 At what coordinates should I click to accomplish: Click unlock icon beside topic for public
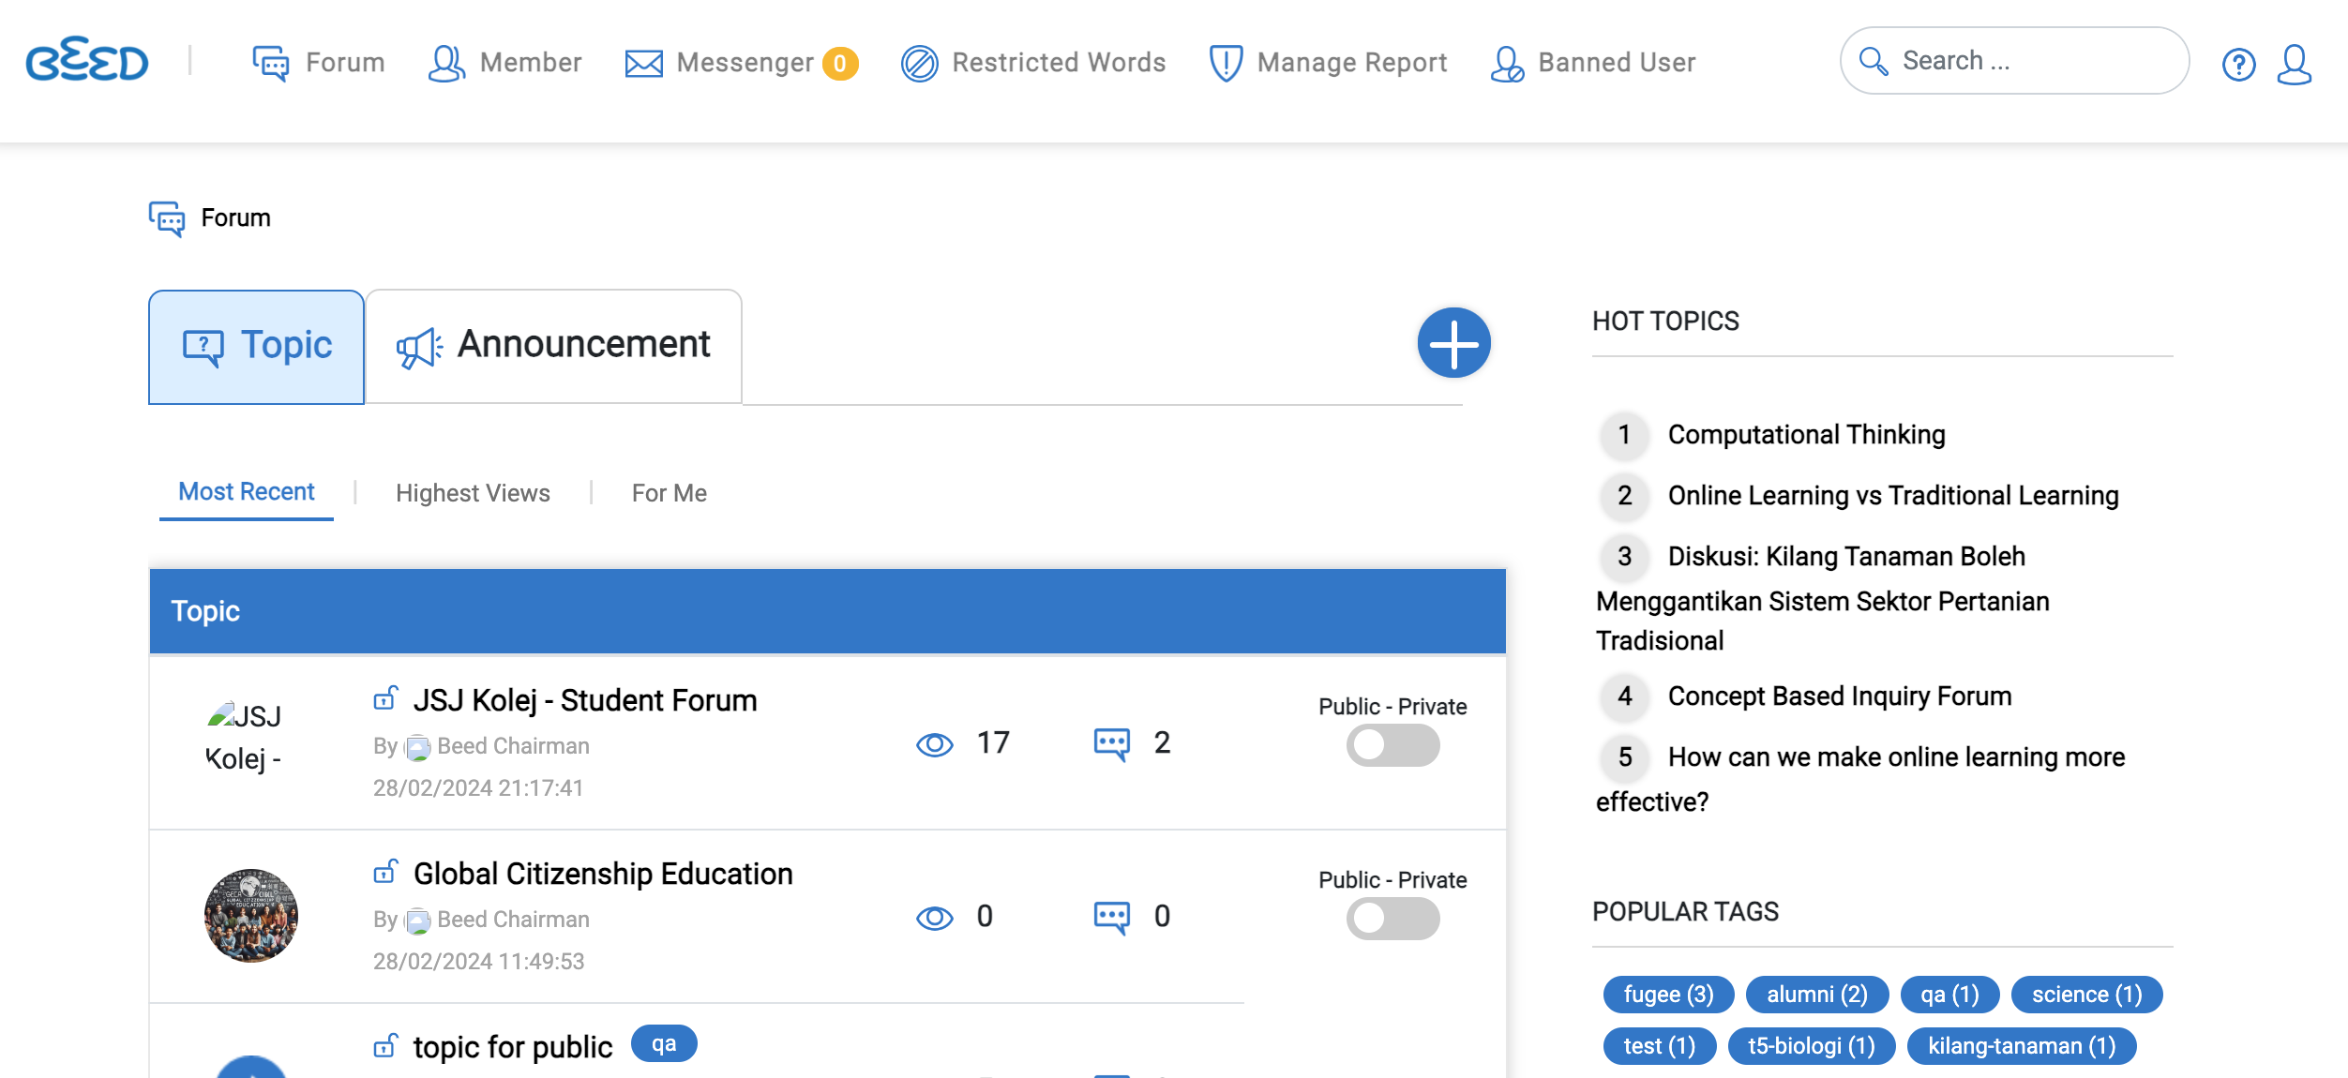click(x=385, y=1044)
